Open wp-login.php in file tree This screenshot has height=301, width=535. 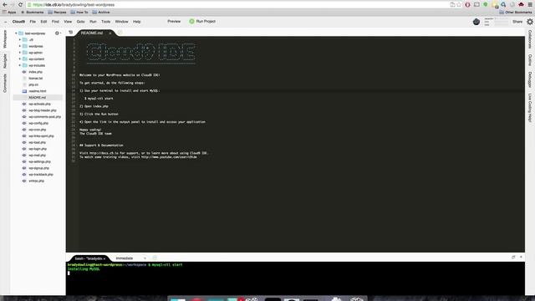(38, 149)
